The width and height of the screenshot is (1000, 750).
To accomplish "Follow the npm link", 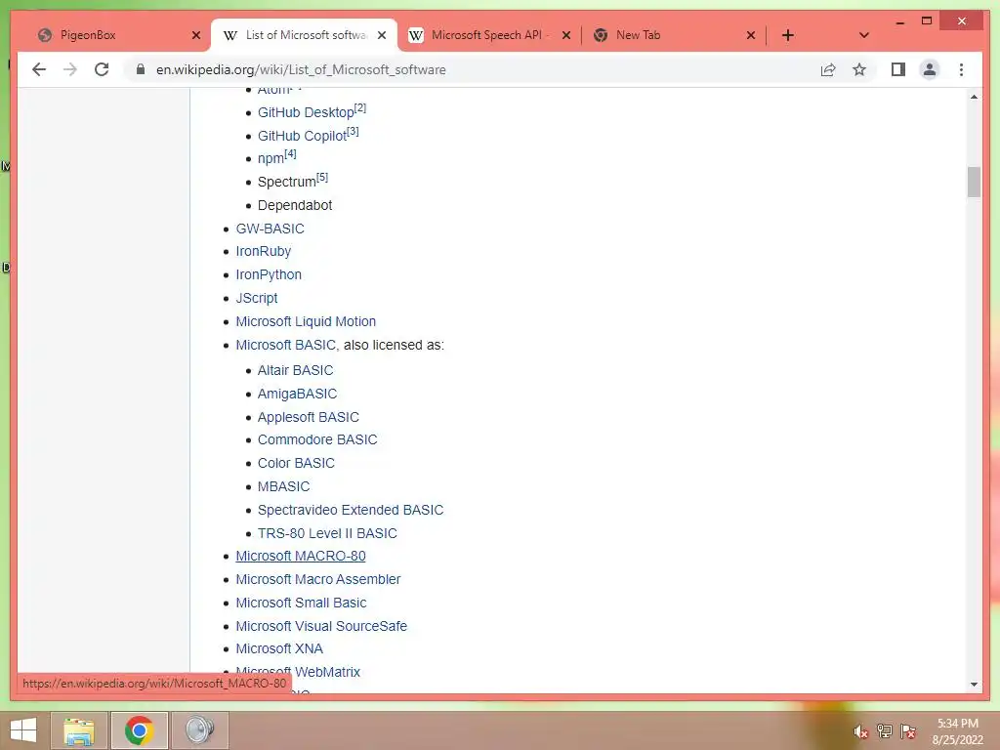I will click(271, 159).
